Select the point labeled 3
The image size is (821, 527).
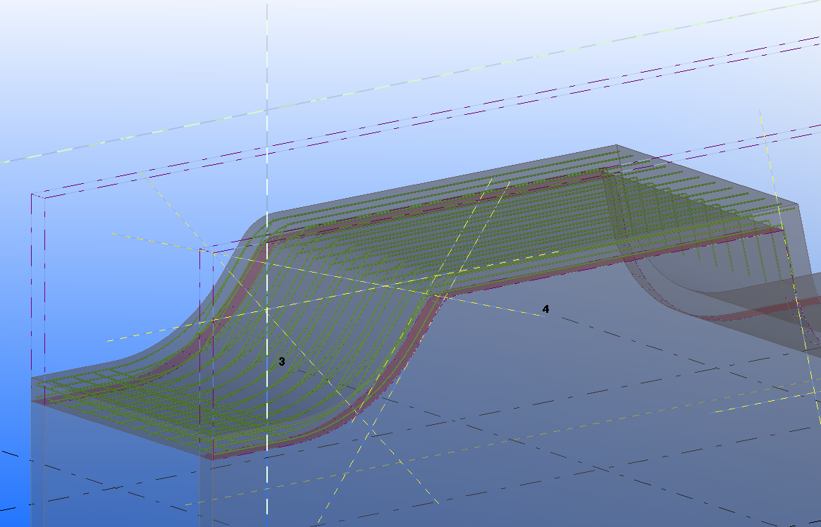point(282,361)
